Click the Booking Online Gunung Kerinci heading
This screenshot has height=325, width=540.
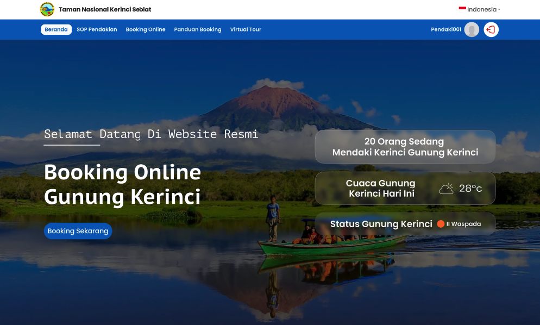pos(123,185)
